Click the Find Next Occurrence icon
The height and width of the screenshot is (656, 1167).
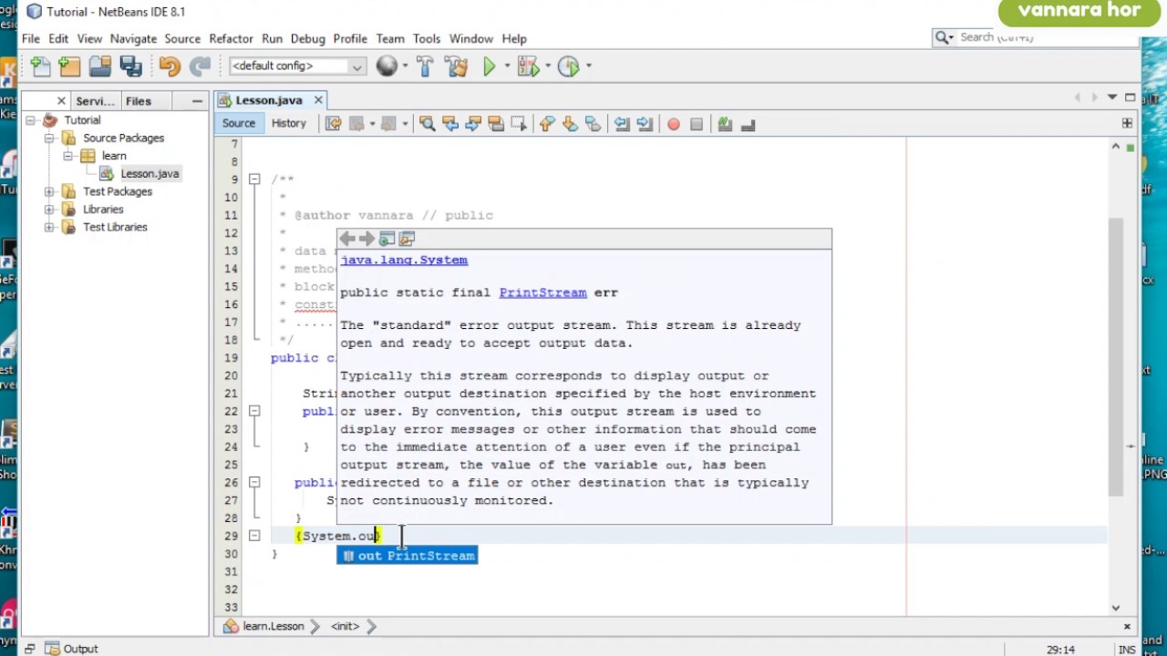click(x=473, y=124)
